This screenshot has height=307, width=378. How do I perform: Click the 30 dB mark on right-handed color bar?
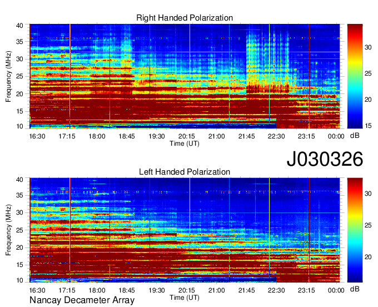368,47
